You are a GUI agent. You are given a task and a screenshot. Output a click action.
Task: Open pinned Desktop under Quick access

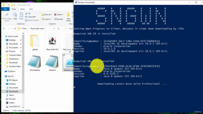[x=12, y=40]
